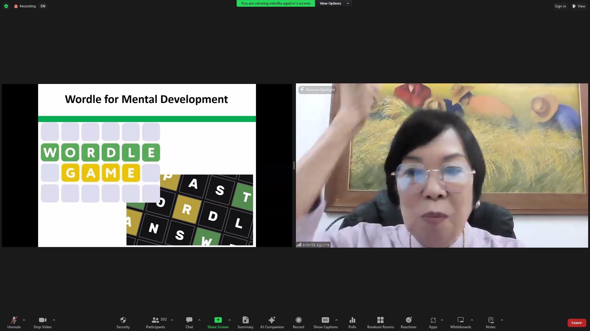Launch the AI Companion
The image size is (590, 331).
(x=272, y=322)
